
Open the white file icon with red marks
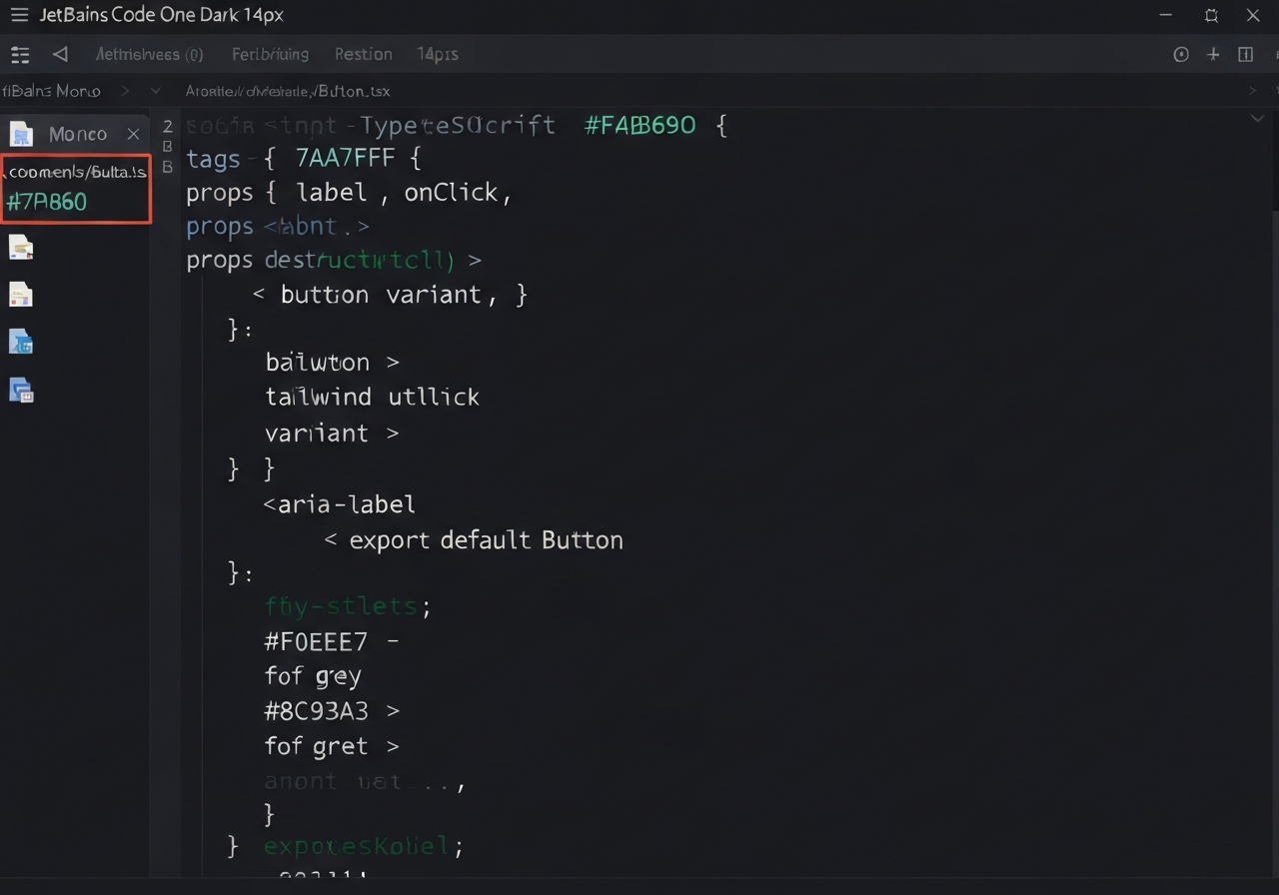21,294
